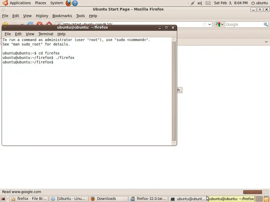Click the page loading progress bar
Image resolution: width=270 pixels, height=202 pixels.
click(255, 192)
